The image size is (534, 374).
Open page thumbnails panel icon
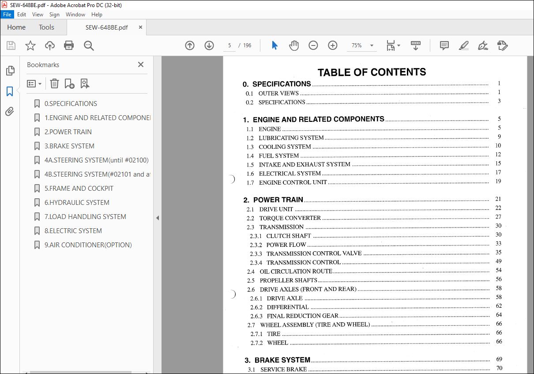[10, 71]
